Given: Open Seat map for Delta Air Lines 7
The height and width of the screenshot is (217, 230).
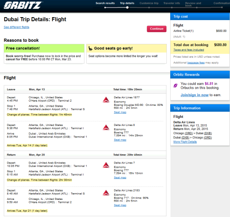Looking at the screenshot, I should click(x=120, y=178).
